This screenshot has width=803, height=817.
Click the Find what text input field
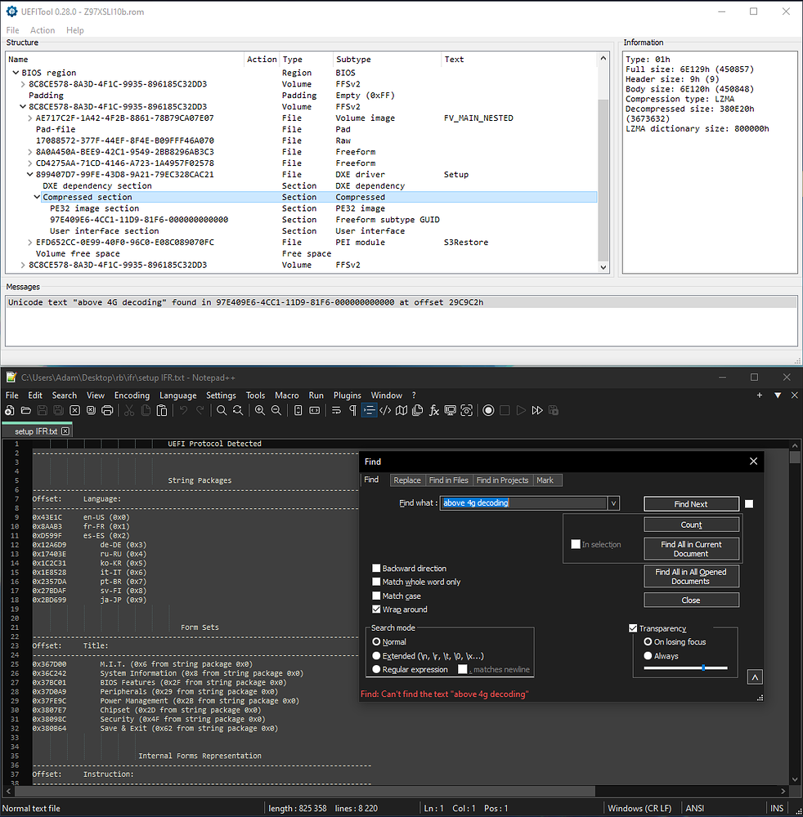[523, 502]
